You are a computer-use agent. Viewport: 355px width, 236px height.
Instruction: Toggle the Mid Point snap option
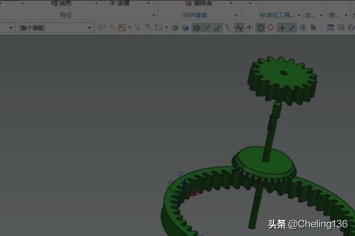click(x=218, y=28)
